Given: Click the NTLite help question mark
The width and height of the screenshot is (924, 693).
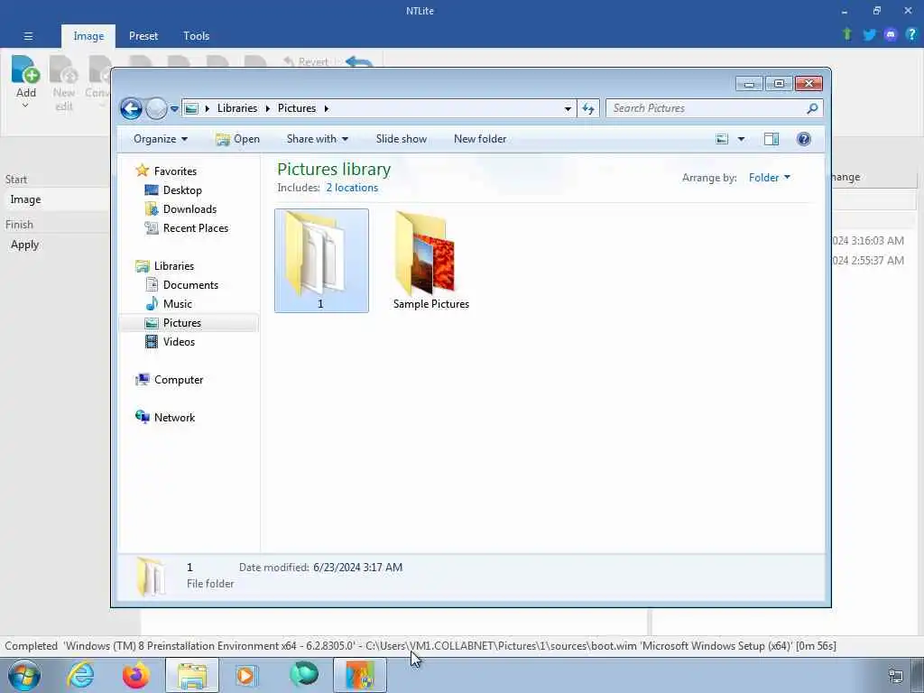Looking at the screenshot, I should 911,34.
